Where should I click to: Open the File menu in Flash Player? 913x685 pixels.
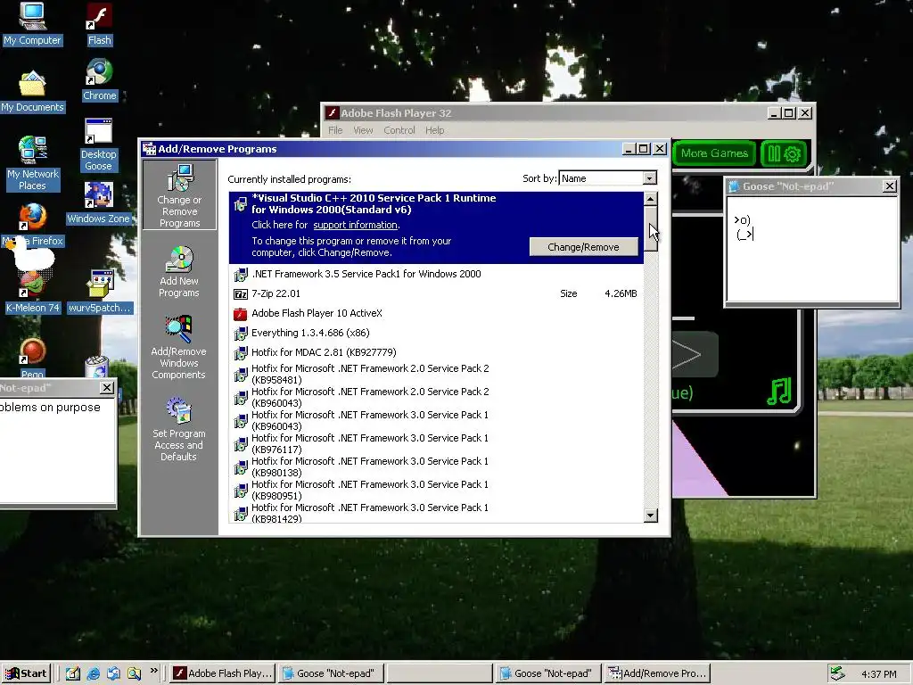[x=335, y=130]
